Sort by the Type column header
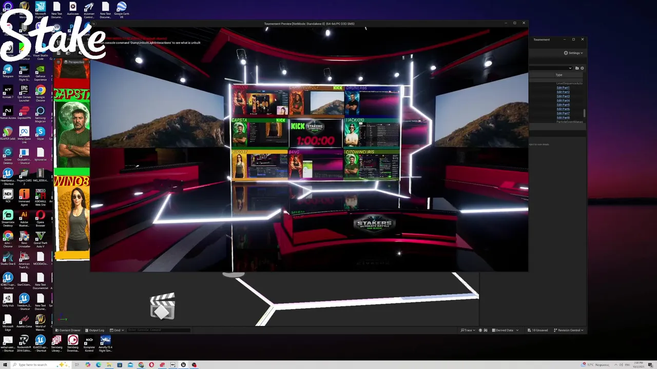This screenshot has width=657, height=369. (x=559, y=75)
